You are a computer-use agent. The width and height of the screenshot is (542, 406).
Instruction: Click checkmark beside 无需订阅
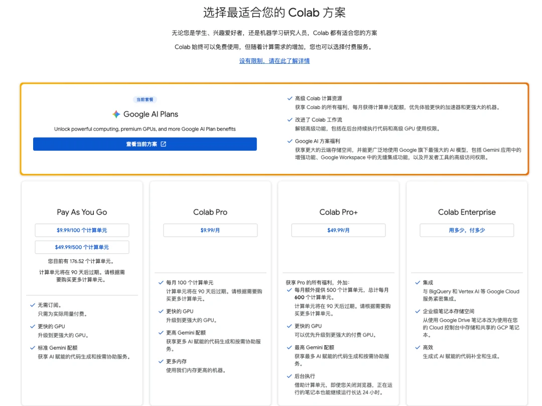click(33, 305)
